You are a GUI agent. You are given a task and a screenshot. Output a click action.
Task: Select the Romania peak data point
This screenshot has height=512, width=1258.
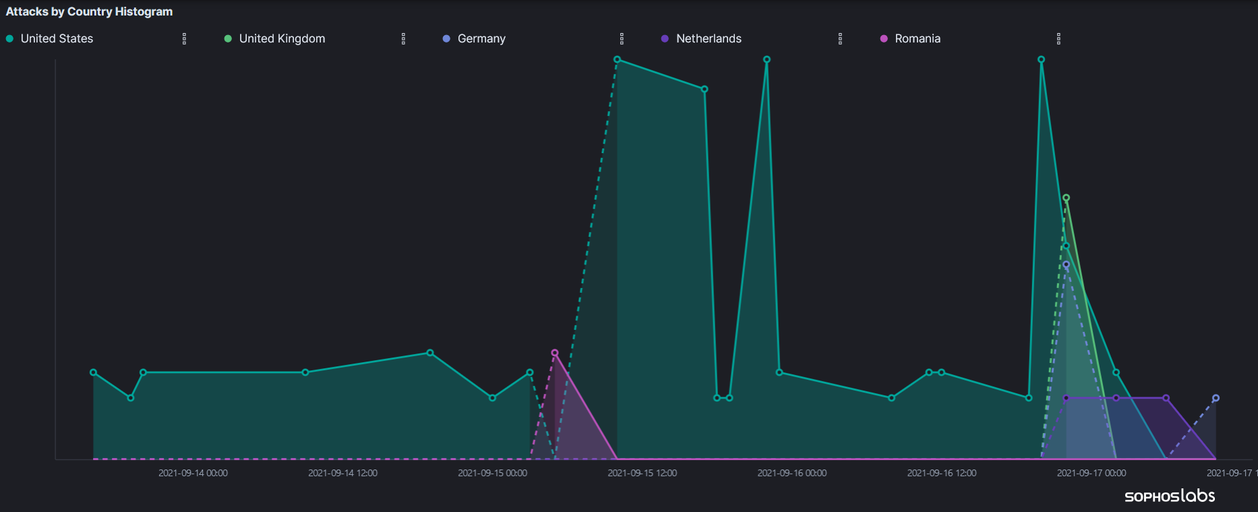pos(555,353)
